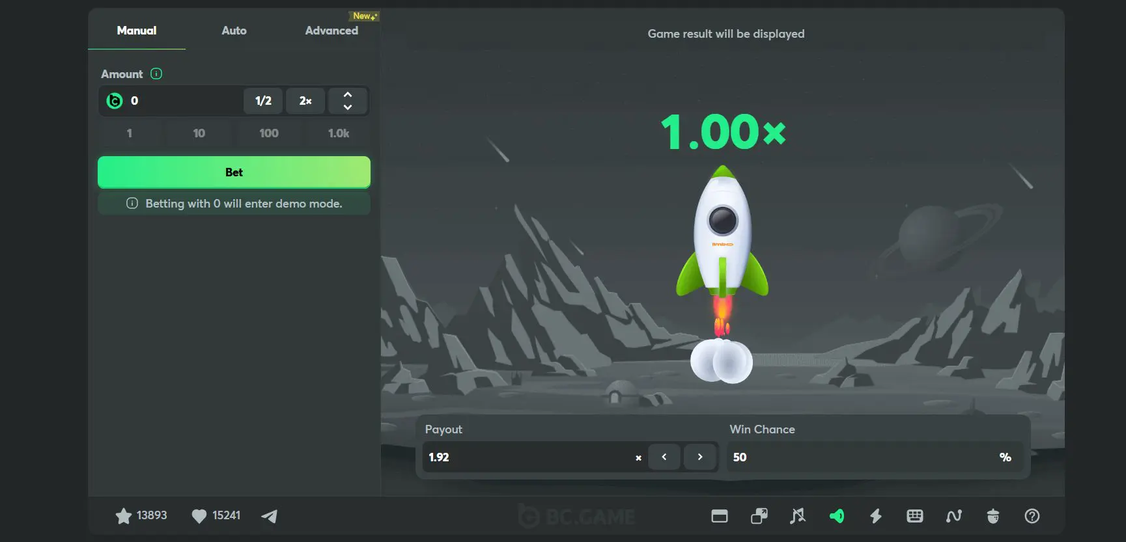Open the help question mark icon
The height and width of the screenshot is (542, 1126).
point(1032,516)
